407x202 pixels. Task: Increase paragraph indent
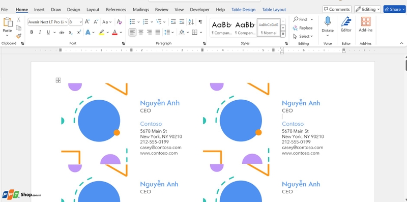[x=182, y=22]
